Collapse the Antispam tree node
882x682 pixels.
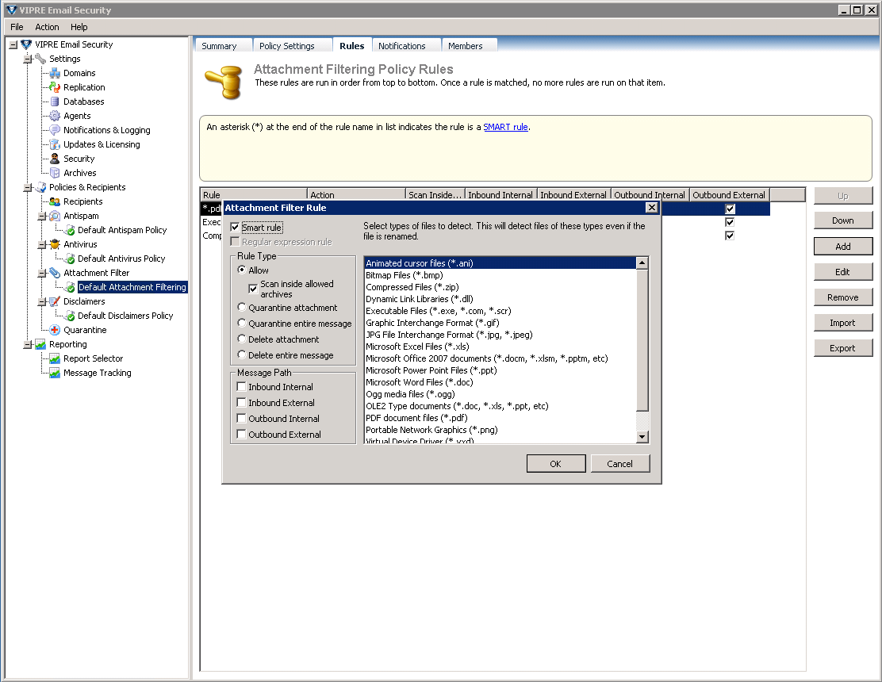[41, 216]
